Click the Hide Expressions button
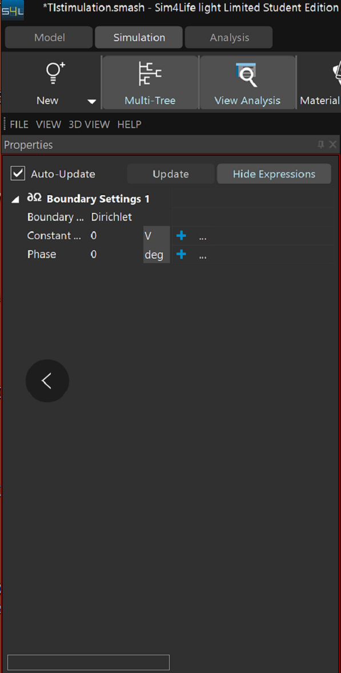Image resolution: width=341 pixels, height=673 pixels. 274,174
